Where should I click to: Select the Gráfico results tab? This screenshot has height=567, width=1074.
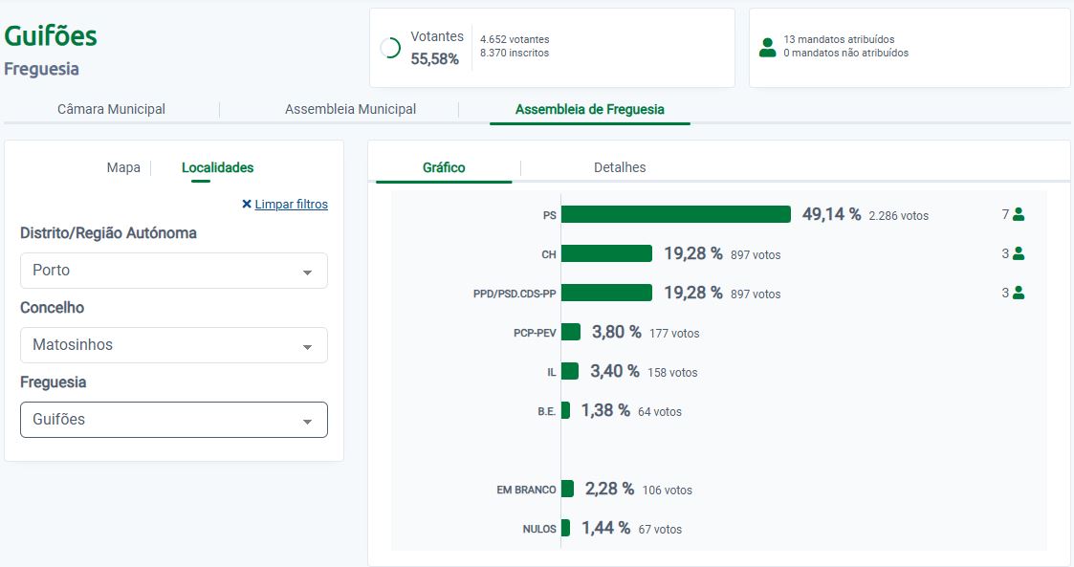point(444,167)
